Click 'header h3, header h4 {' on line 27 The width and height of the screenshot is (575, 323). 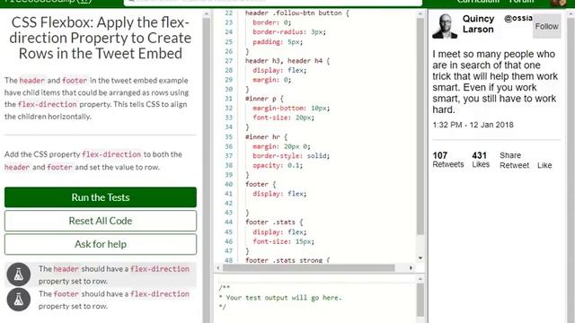287,61
